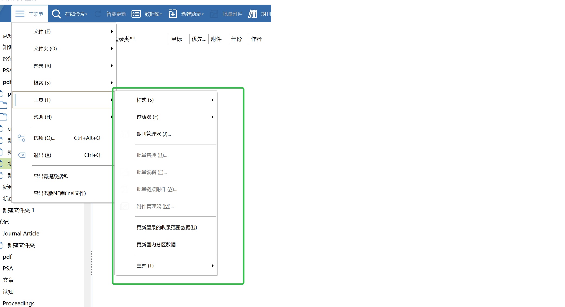Select 更新国内分区数据 menu item
The height and width of the screenshot is (307, 565).
point(156,245)
